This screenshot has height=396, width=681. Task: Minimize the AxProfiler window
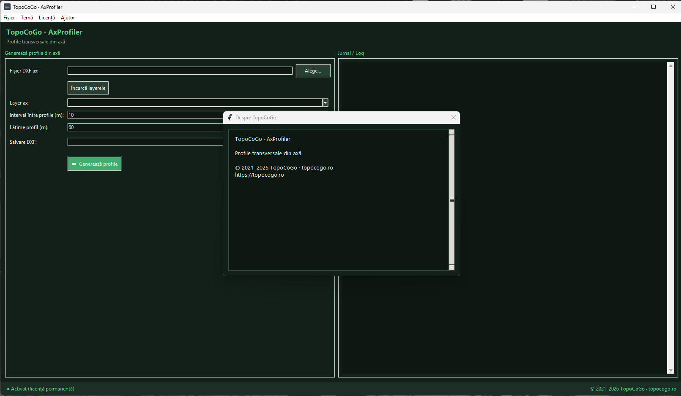(635, 7)
